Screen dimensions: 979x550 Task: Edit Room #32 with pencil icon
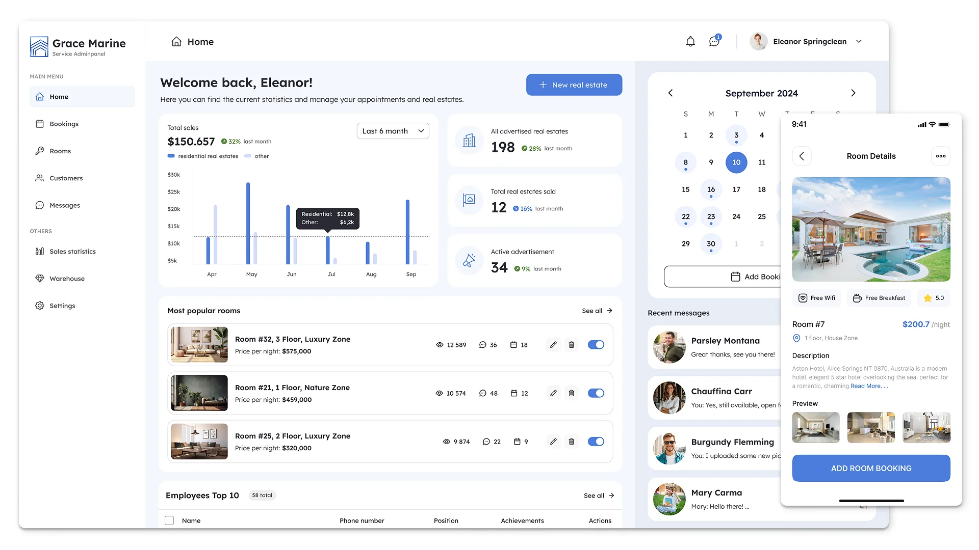(x=553, y=345)
